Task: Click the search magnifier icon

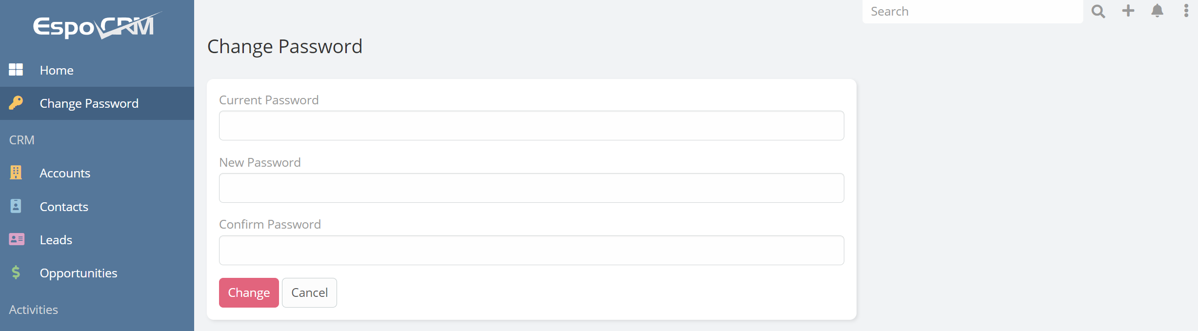Action: click(1098, 11)
